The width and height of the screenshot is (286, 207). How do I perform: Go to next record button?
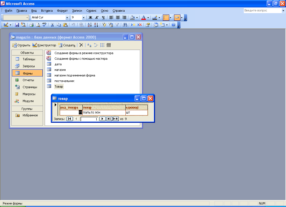click(x=102, y=119)
